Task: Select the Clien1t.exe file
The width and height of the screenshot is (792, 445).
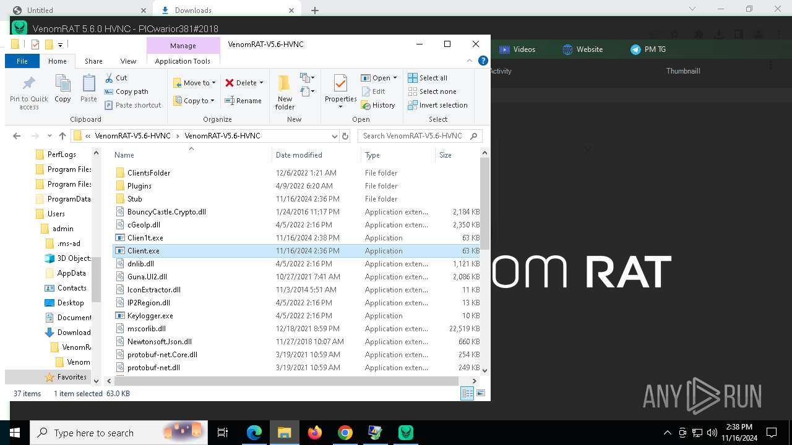Action: (x=145, y=238)
